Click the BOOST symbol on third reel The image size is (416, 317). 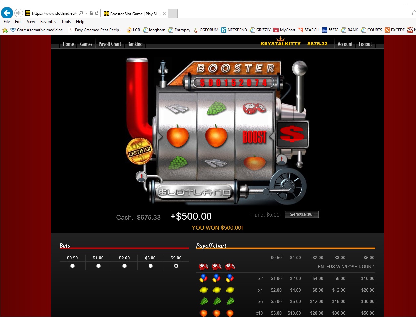coord(254,137)
